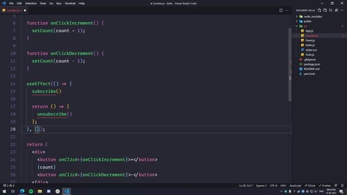Viewport: 347px width, 195px height.
Task: Click the underlined subscribe() call
Action: 47,92
